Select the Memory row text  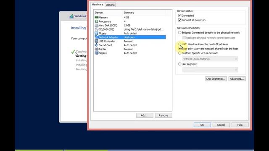point(103,18)
